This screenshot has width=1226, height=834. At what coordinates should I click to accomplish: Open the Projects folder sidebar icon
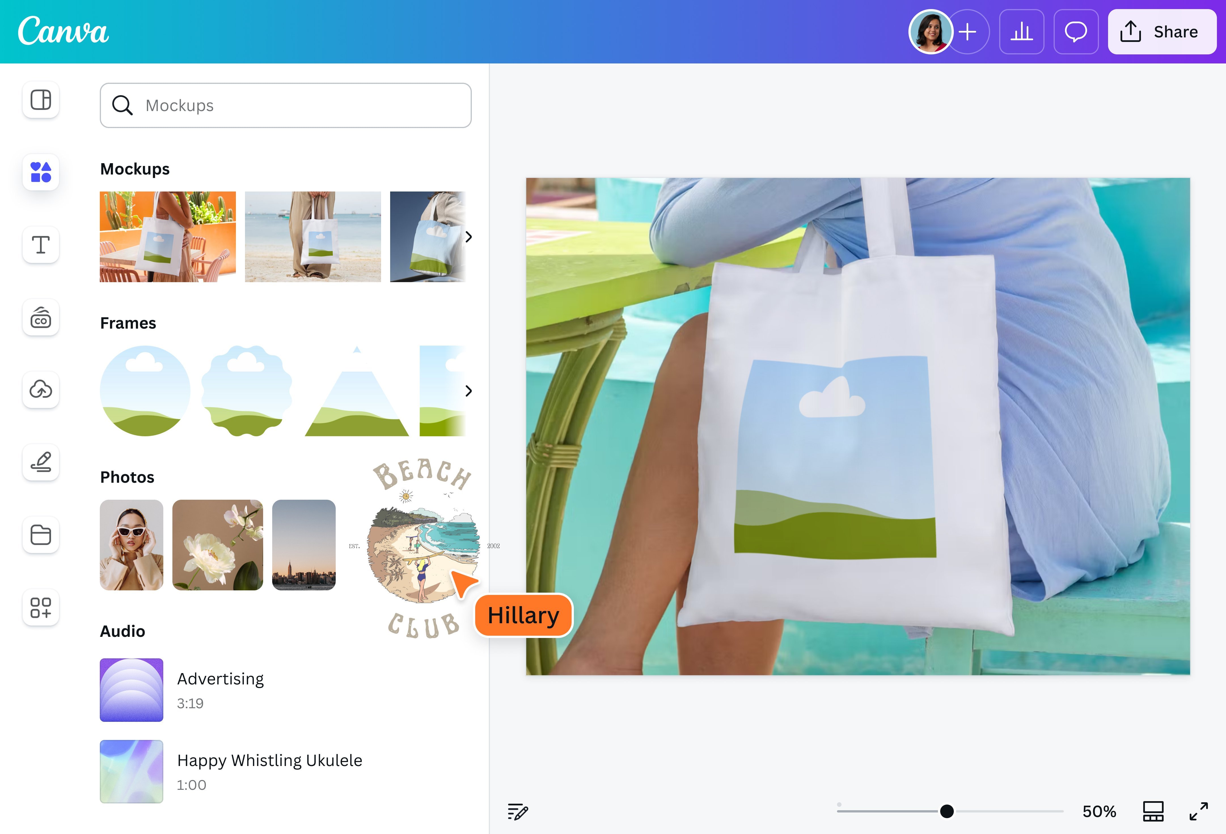[41, 535]
